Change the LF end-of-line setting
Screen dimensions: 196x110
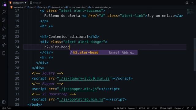148,108
